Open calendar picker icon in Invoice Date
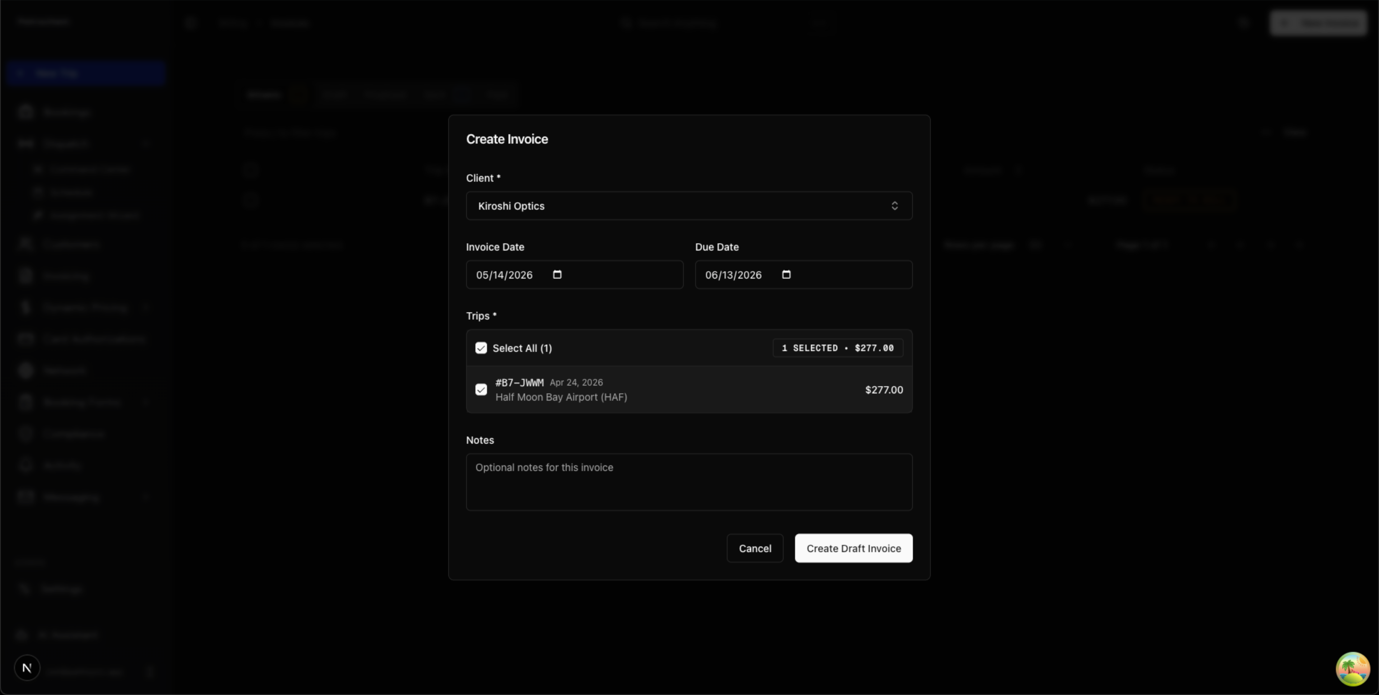 click(x=557, y=275)
